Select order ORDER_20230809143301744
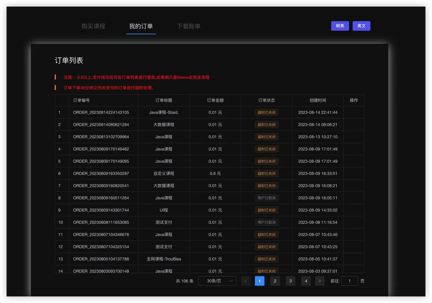The height and width of the screenshot is (303, 432). point(101,210)
